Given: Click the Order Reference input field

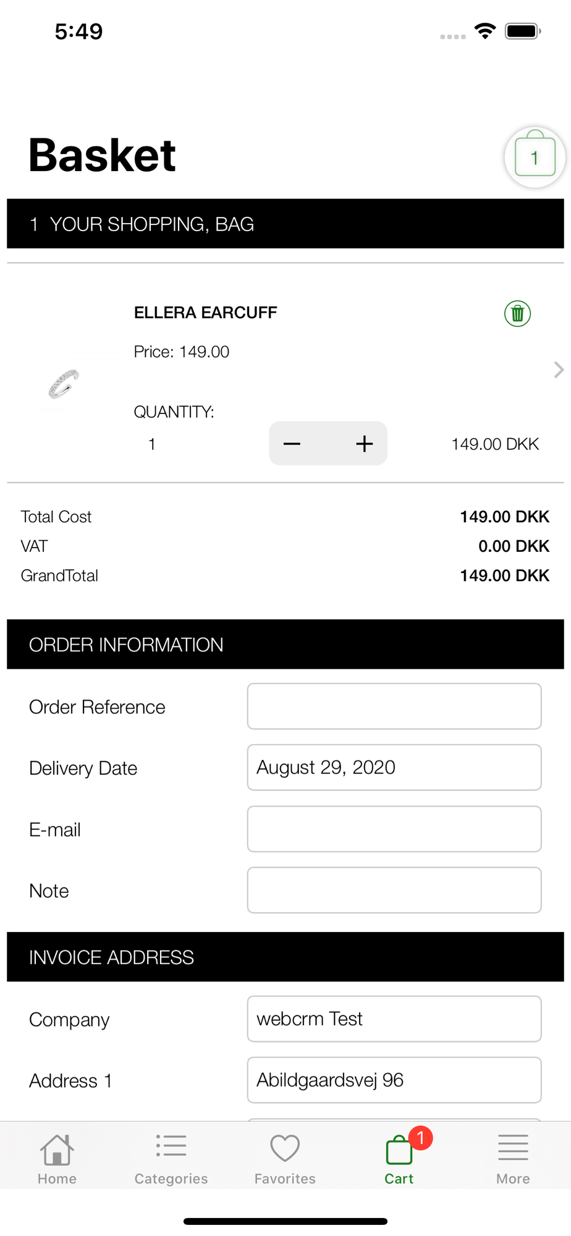Looking at the screenshot, I should coord(394,706).
